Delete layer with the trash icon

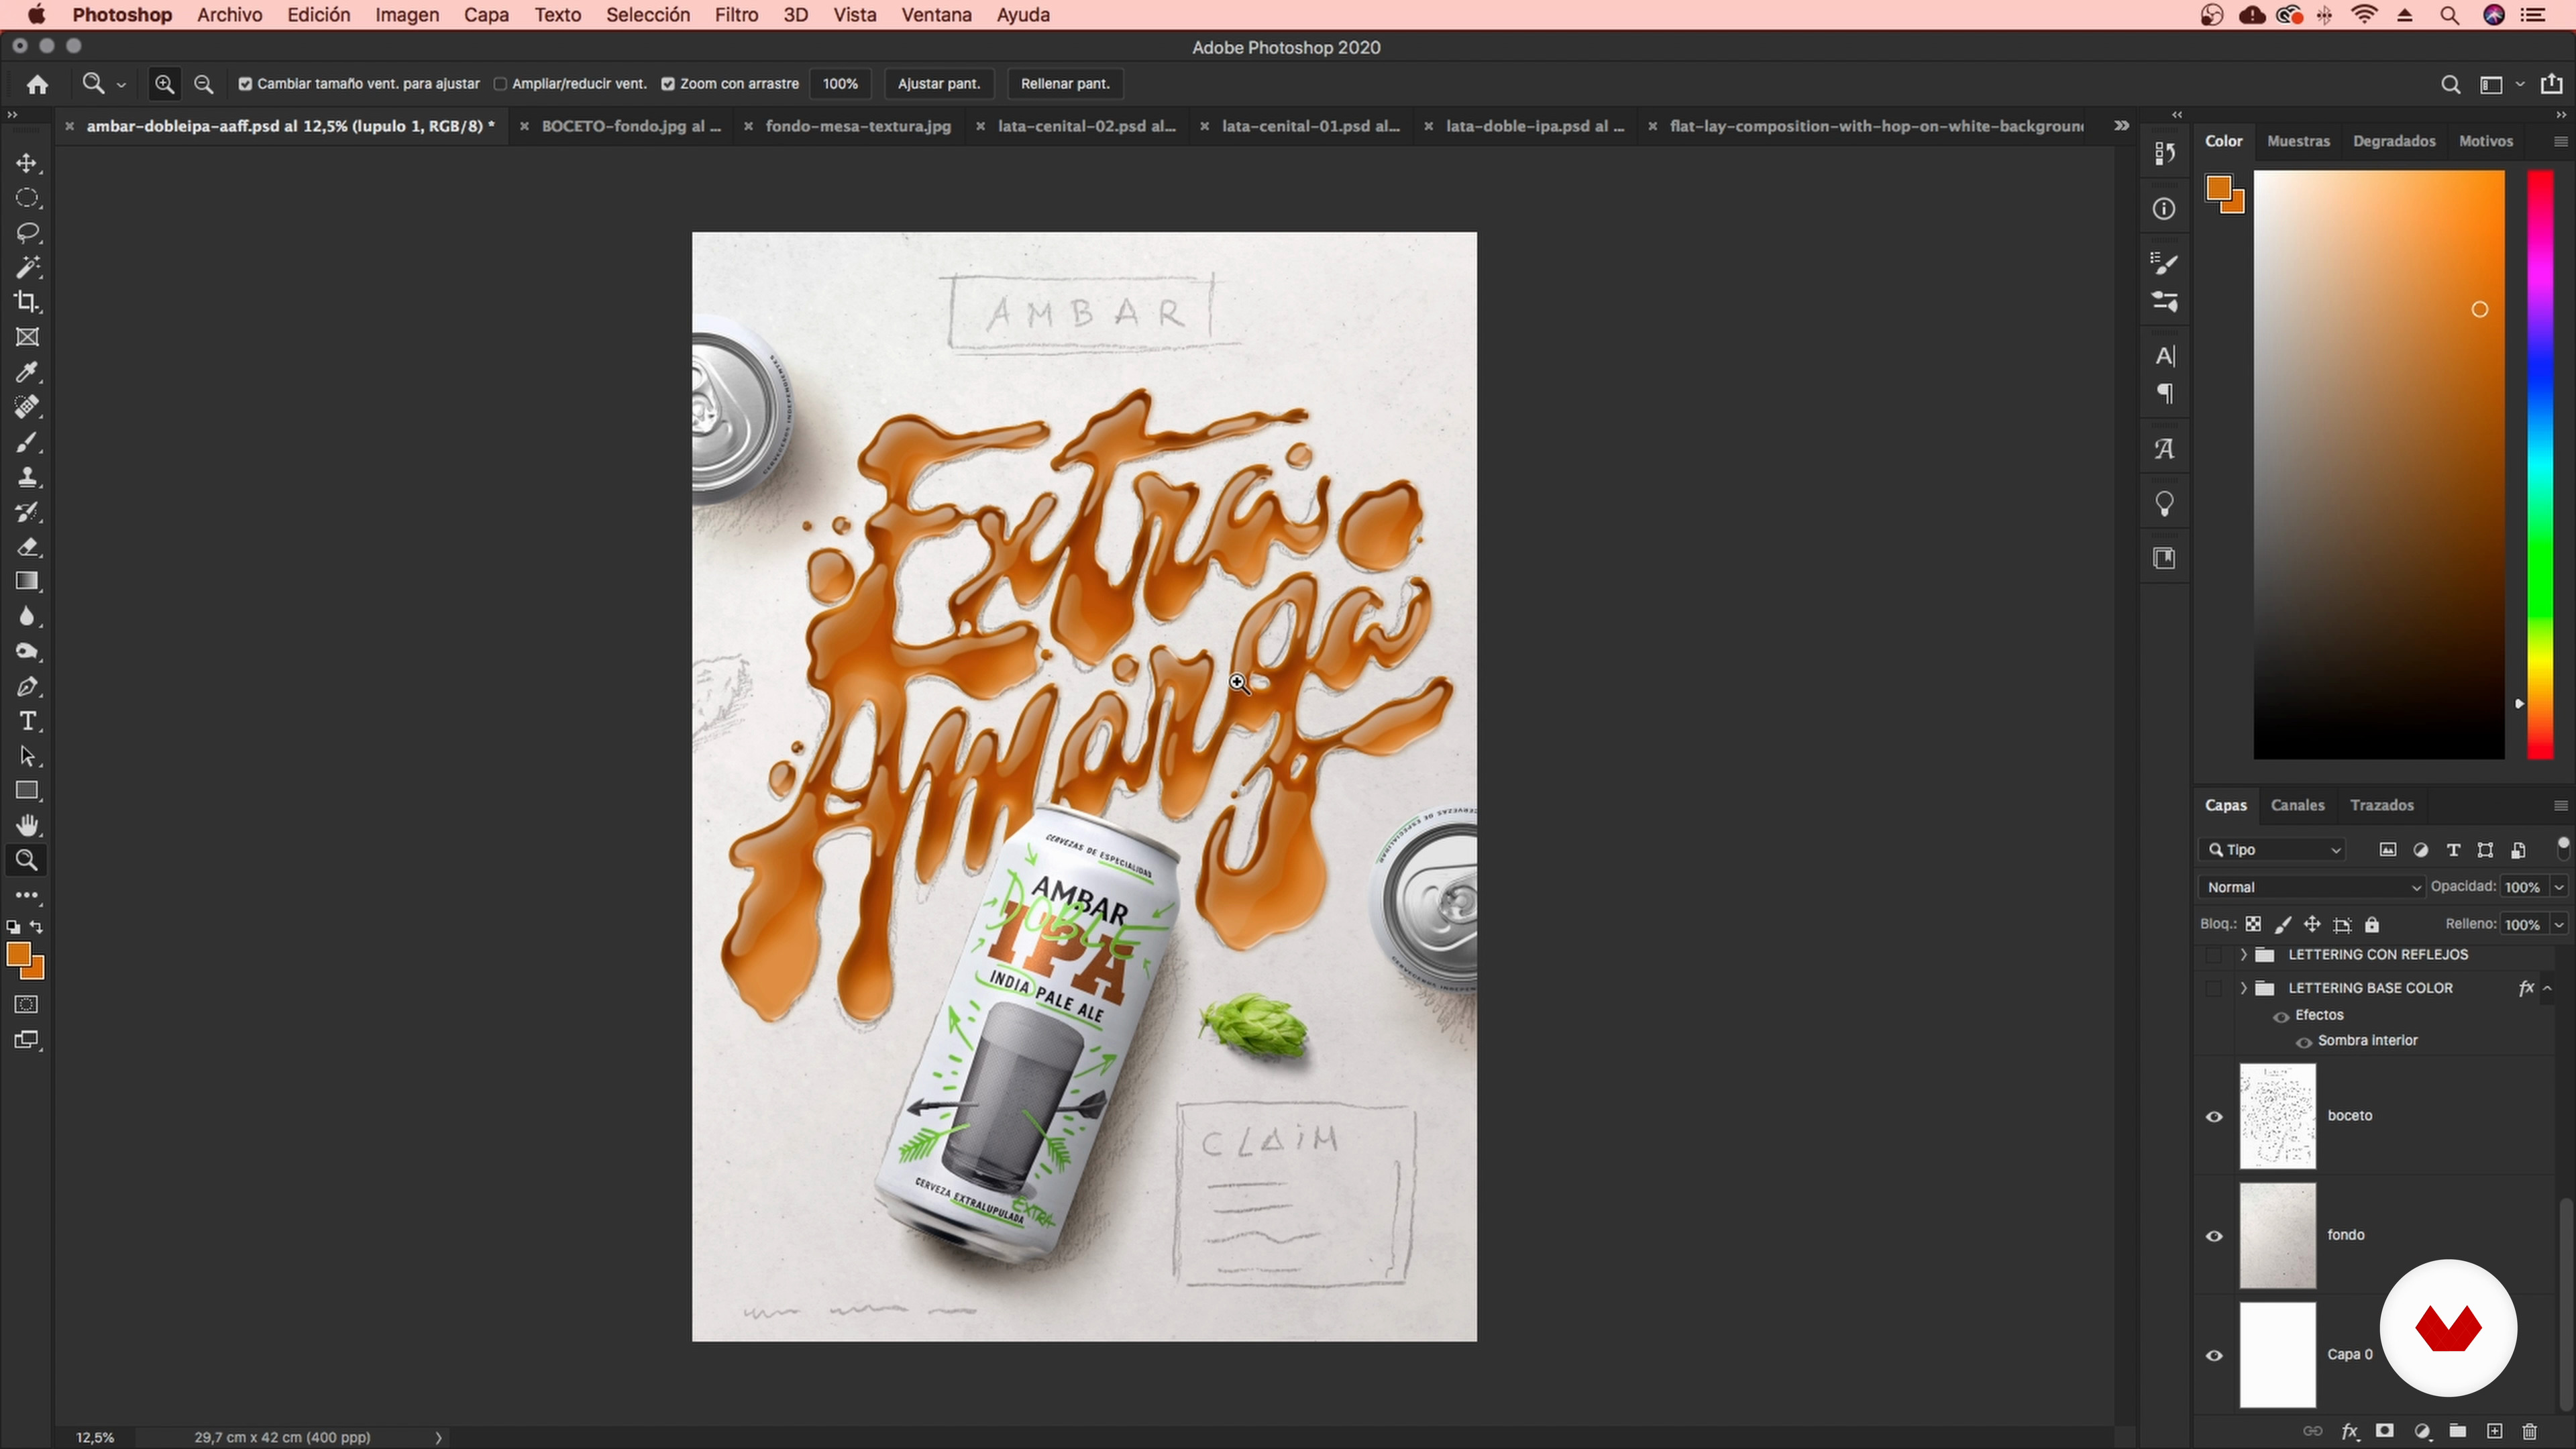point(2530,1431)
